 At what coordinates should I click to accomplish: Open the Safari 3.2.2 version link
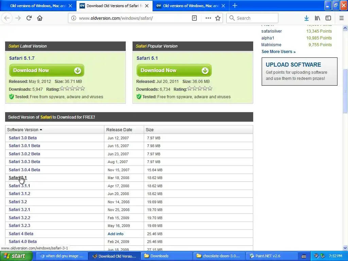point(19,218)
